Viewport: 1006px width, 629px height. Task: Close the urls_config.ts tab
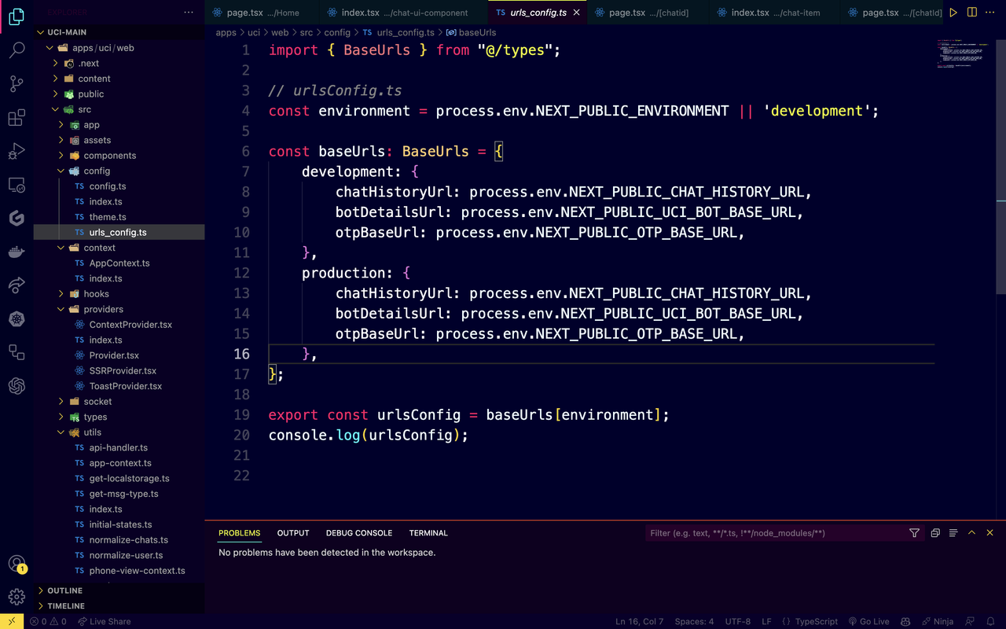(x=576, y=13)
